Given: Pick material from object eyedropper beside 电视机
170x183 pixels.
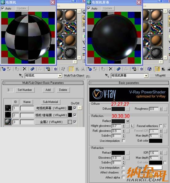Looking at the screenshot, I should pyautogui.click(x=21, y=76).
